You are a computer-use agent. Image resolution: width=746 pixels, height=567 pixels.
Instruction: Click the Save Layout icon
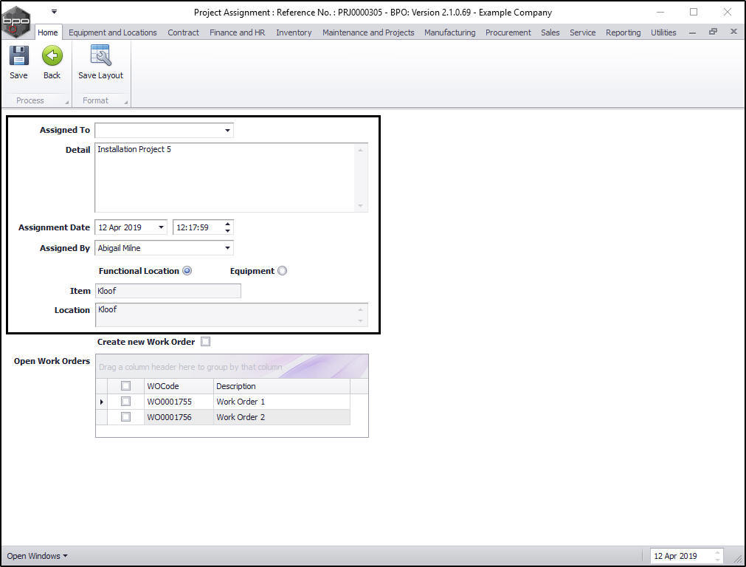(x=100, y=55)
